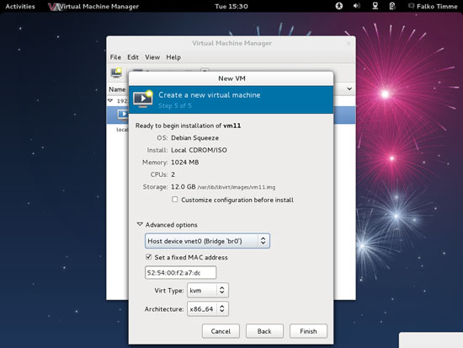
Task: Click the Virtual Machine Manager app icon in top bar
Action: [x=55, y=7]
